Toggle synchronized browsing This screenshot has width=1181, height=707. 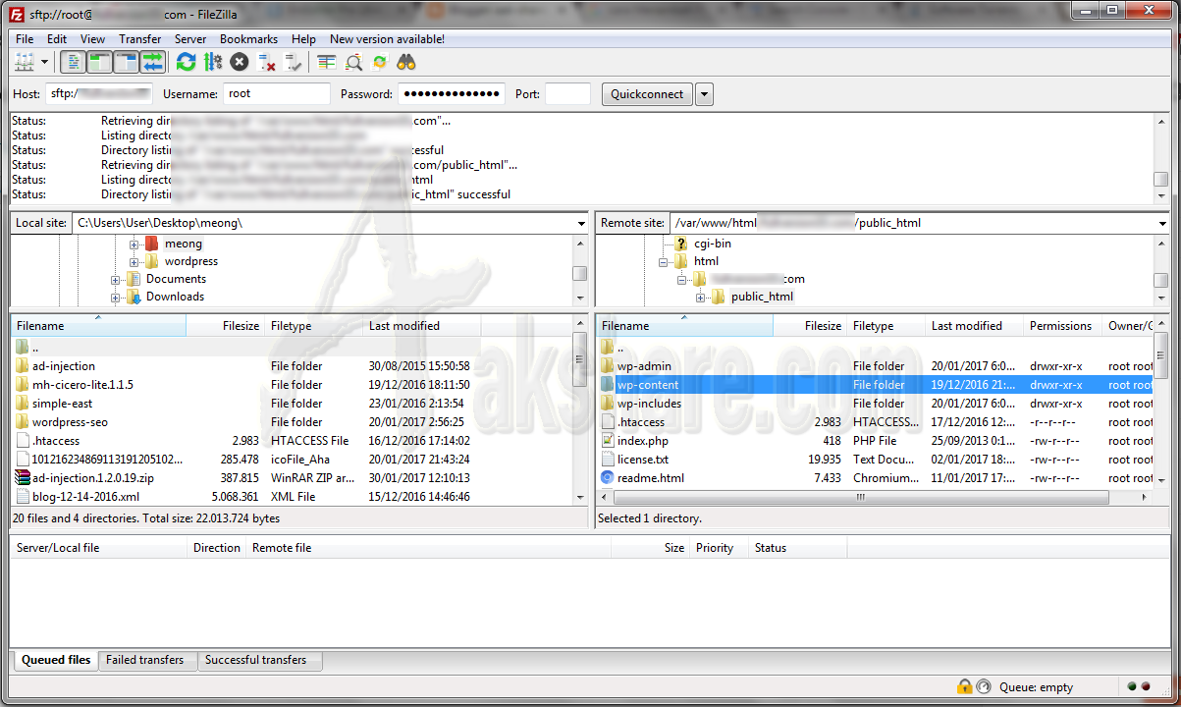(x=380, y=63)
